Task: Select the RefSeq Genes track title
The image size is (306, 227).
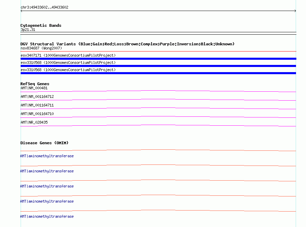Action: coord(35,84)
